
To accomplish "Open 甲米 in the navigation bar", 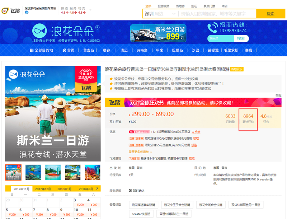I will 160,50.
